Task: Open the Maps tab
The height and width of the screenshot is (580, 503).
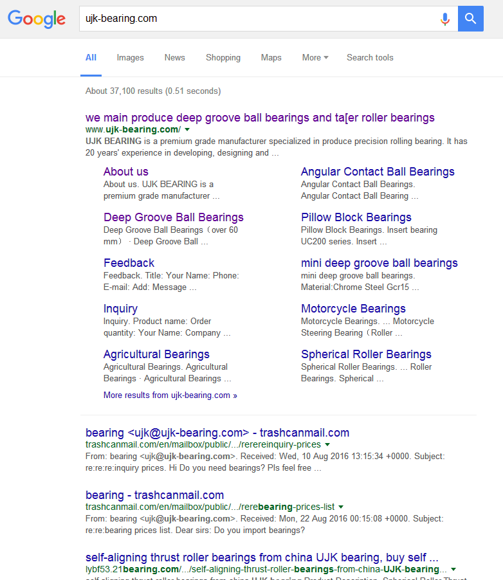Action: [x=271, y=57]
